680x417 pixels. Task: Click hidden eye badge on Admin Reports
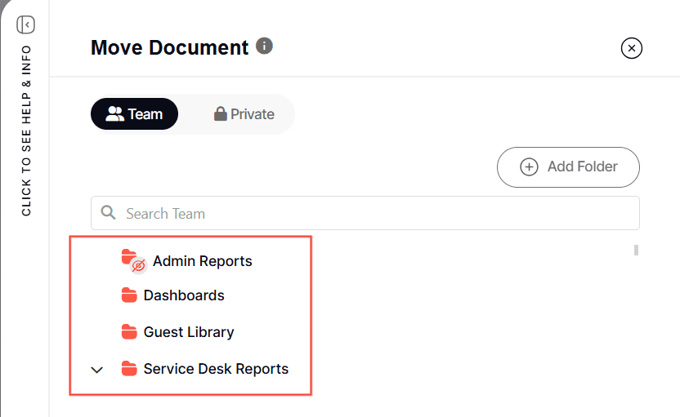[139, 266]
